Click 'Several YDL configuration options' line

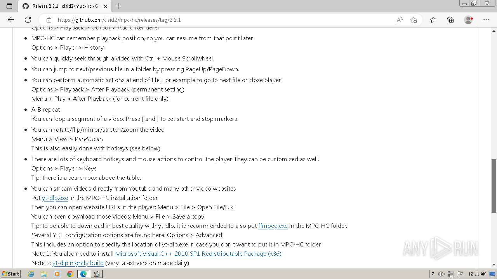point(127,235)
